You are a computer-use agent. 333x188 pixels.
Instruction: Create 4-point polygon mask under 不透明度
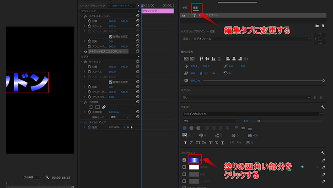click(x=97, y=107)
